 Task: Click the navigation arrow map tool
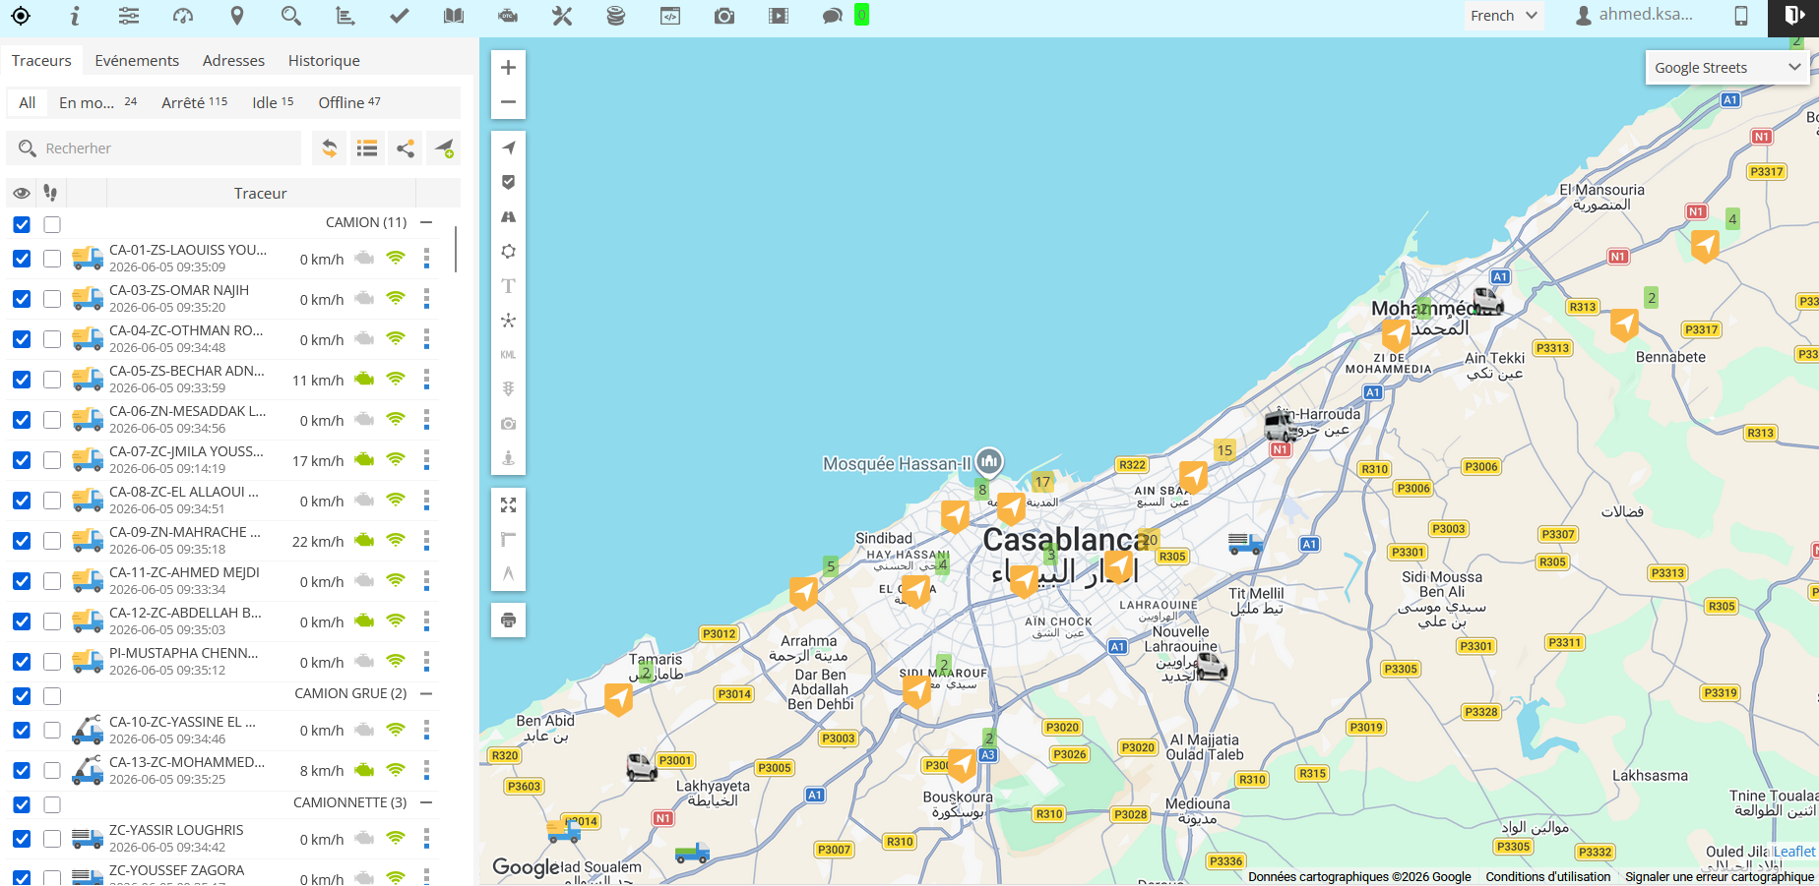[x=508, y=148]
